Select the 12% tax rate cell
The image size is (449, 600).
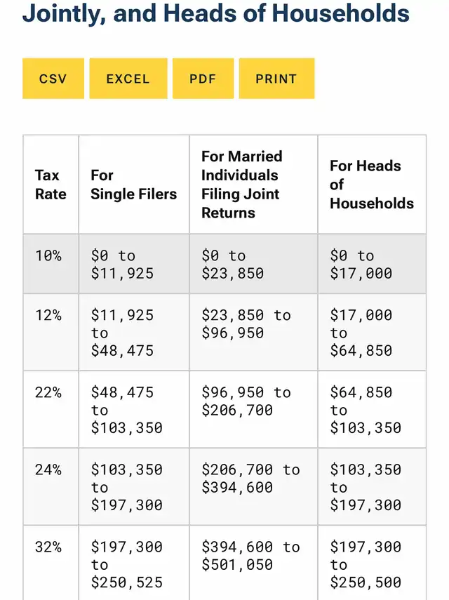point(48,316)
